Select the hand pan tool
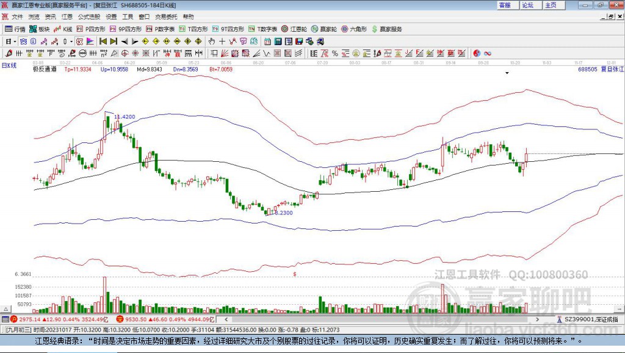625x353 pixels. (x=212, y=42)
